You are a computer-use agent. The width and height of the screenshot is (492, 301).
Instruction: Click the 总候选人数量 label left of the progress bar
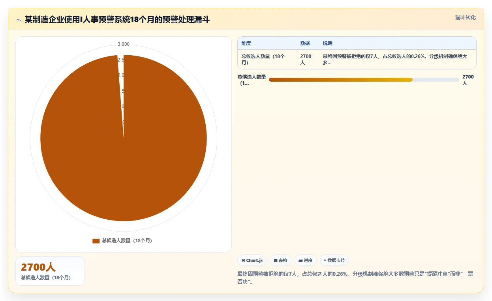pyautogui.click(x=252, y=80)
